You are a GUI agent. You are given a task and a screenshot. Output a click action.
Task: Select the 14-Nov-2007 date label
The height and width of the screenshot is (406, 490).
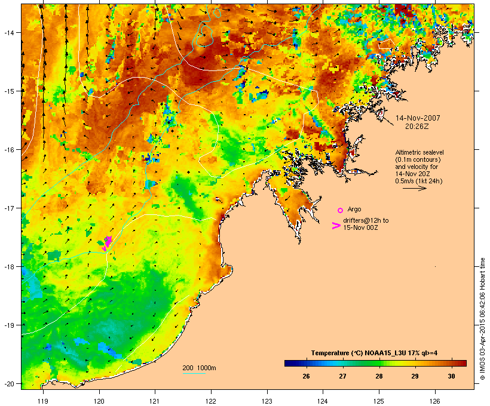coord(418,118)
